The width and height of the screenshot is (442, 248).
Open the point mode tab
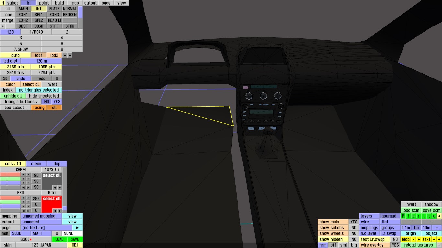(44, 3)
